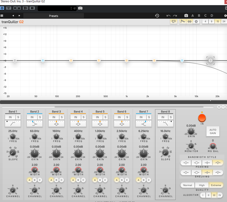This screenshot has height=202, width=227.
Task: Solo Band 5 with its S button
Action: [x=105, y=117]
